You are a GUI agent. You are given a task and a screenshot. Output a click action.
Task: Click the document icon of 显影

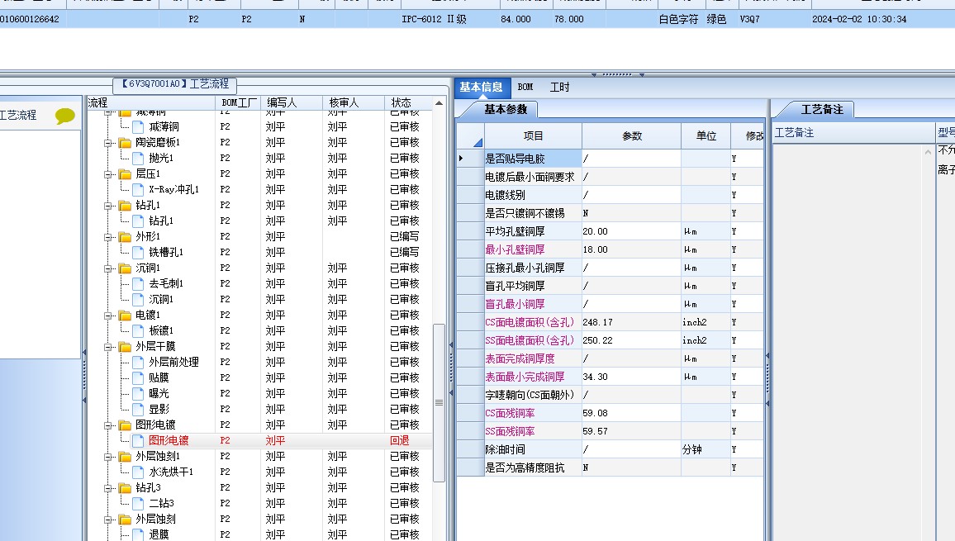coord(138,410)
